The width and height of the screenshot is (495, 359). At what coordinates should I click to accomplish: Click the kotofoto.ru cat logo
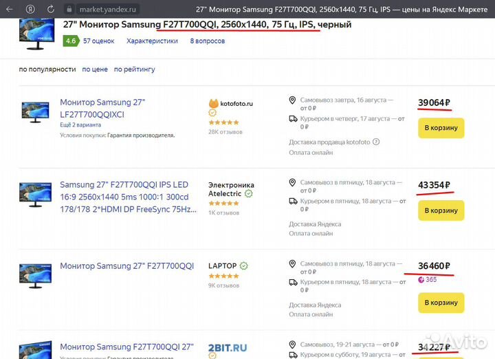213,104
